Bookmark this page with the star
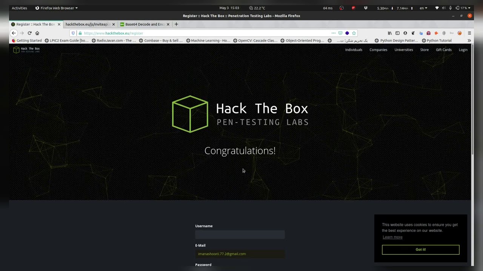The width and height of the screenshot is (483, 271). [354, 33]
